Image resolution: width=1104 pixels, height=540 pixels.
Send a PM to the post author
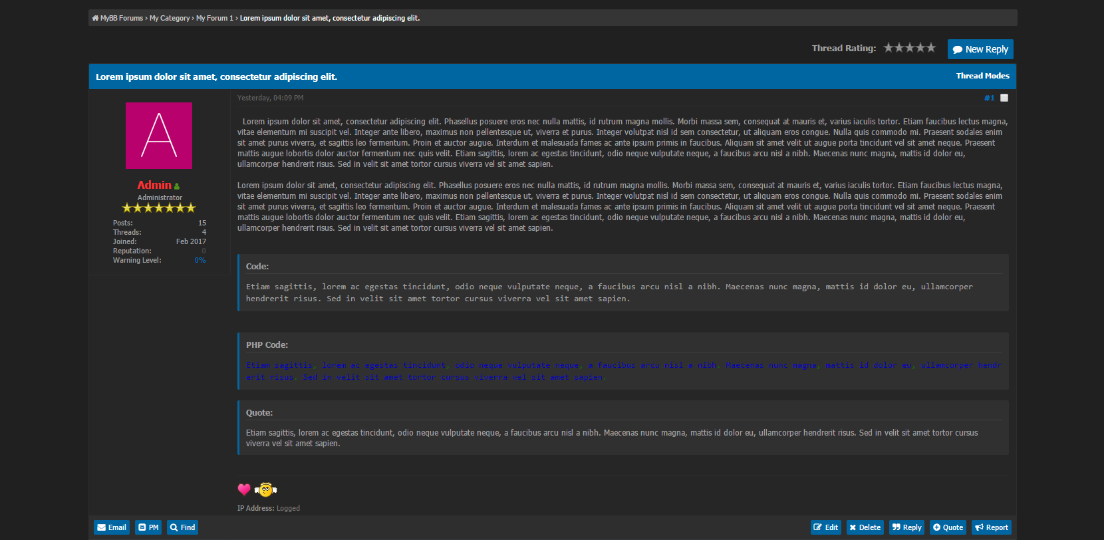(148, 527)
